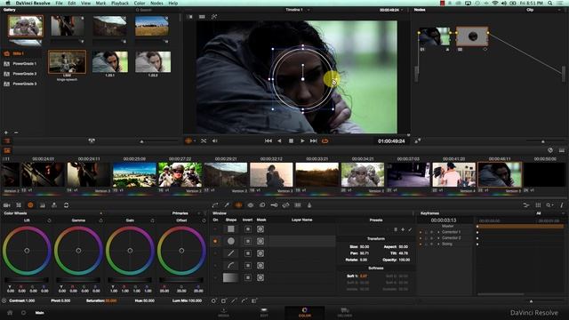569x320 pixels.
Task: Open the Nodes menu
Action: click(x=156, y=3)
